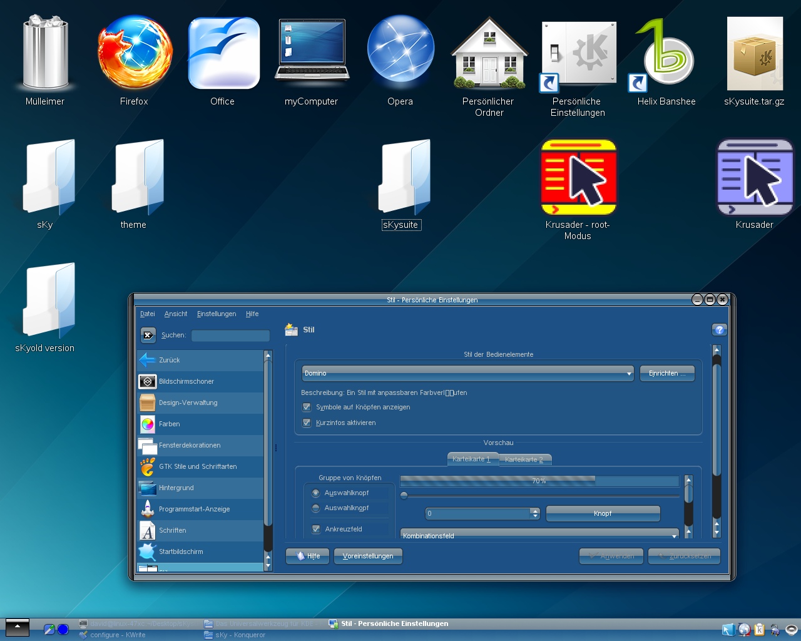The image size is (801, 641).
Task: Clear the search field with X icon
Action: pos(148,335)
